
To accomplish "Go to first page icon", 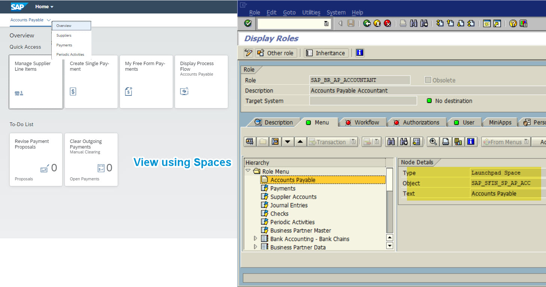I will click(440, 24).
